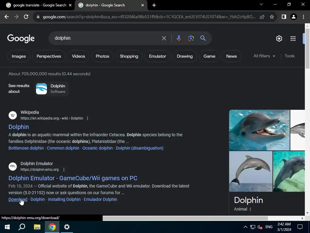Open Installing Dolphin sitelink

pyautogui.click(x=64, y=200)
